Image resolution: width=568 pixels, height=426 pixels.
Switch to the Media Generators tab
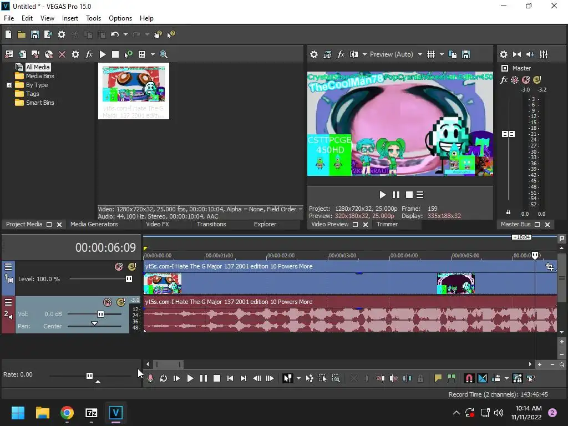tap(94, 224)
